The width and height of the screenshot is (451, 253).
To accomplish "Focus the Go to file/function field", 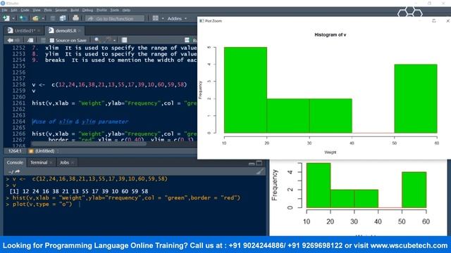I will point(115,19).
